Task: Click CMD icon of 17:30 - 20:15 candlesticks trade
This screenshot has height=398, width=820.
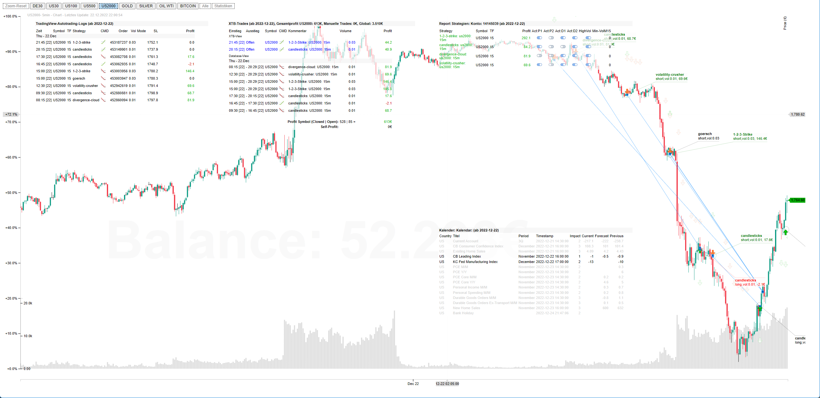Action: click(282, 96)
